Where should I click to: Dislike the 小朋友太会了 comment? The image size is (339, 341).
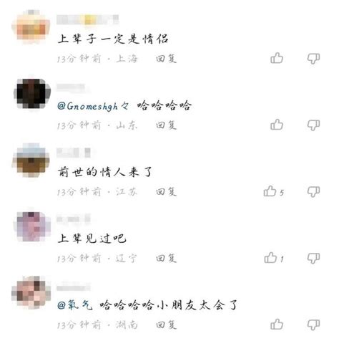pos(313,325)
